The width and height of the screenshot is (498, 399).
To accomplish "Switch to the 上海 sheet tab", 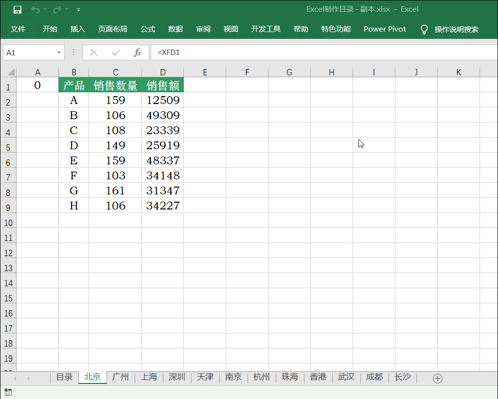I will click(x=149, y=377).
